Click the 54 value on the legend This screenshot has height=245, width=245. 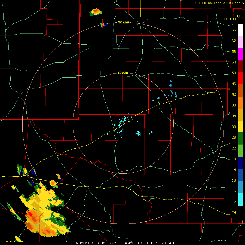pos(234,62)
